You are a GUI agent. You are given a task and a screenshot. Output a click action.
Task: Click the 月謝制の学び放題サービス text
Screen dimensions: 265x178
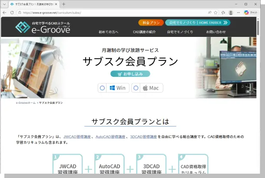tap(130, 50)
